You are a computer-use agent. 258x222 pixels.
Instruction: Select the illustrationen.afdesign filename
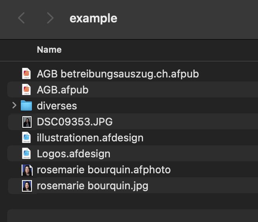click(90, 138)
